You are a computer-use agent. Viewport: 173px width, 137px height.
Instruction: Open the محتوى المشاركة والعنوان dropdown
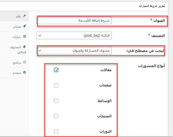click(74, 51)
